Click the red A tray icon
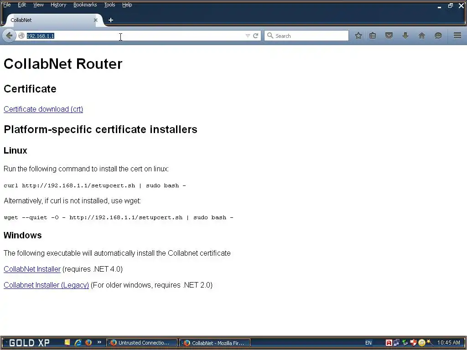Screen dimensions: 467x350 (389, 343)
